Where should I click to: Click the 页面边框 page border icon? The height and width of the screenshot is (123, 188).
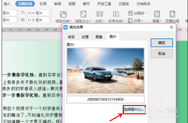click(x=172, y=14)
